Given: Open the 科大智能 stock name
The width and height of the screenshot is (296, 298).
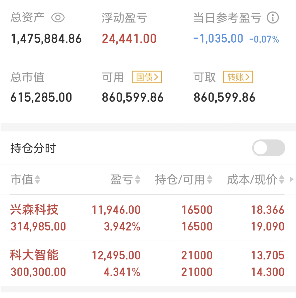Looking at the screenshot, I should (34, 255).
